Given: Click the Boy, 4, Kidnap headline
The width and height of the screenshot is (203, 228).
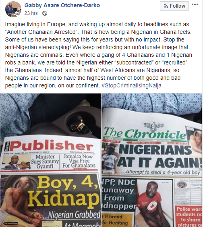Looking at the screenshot, I should point(63,191).
